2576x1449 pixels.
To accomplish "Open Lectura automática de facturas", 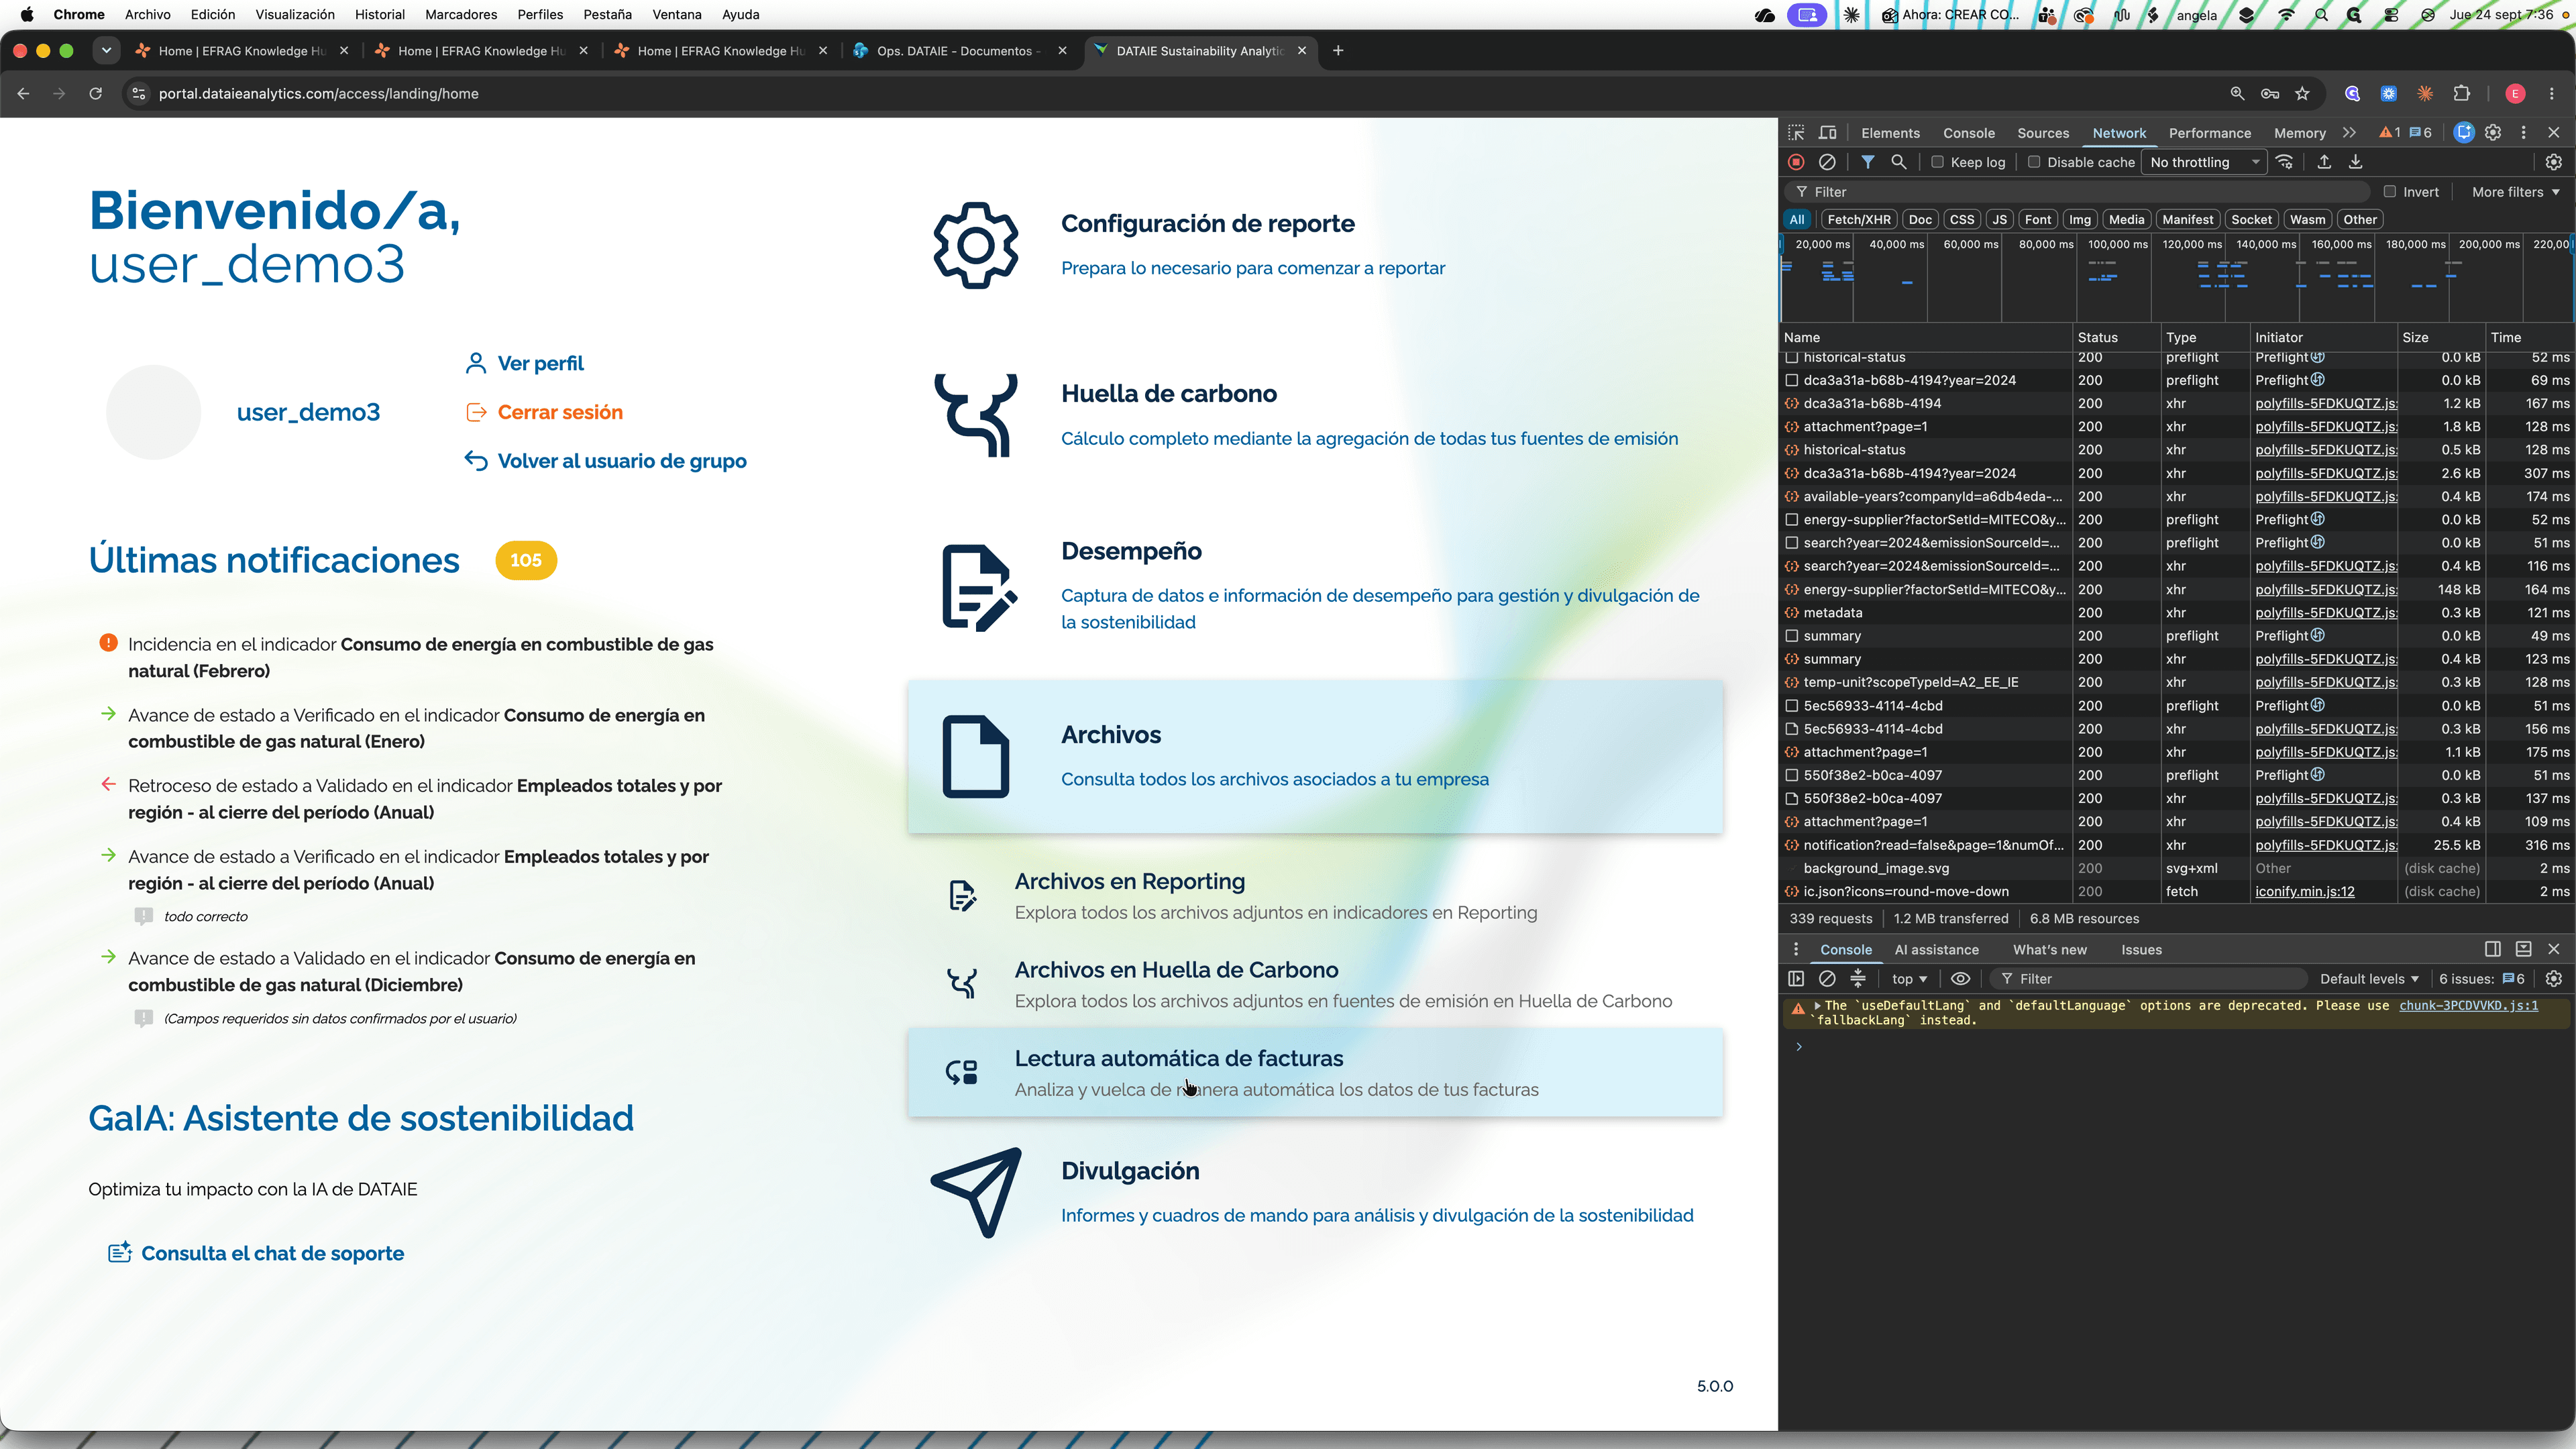I will (x=1315, y=1072).
